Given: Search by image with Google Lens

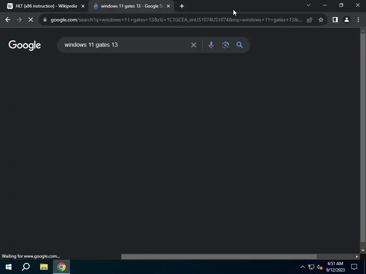Looking at the screenshot, I should coord(226,45).
